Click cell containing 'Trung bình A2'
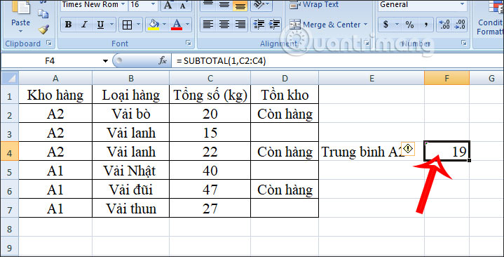The width and height of the screenshot is (504, 257). point(372,152)
